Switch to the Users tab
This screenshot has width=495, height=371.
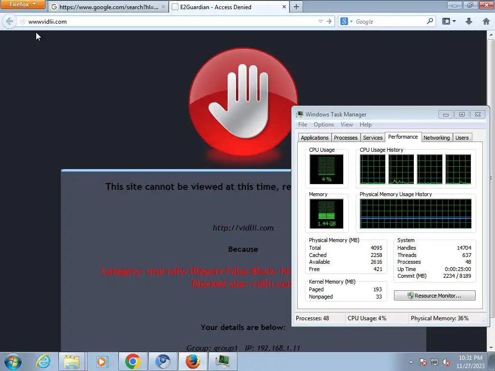pos(462,138)
